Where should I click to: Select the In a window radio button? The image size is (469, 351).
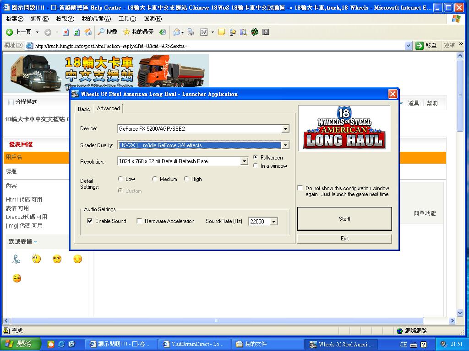[256, 166]
